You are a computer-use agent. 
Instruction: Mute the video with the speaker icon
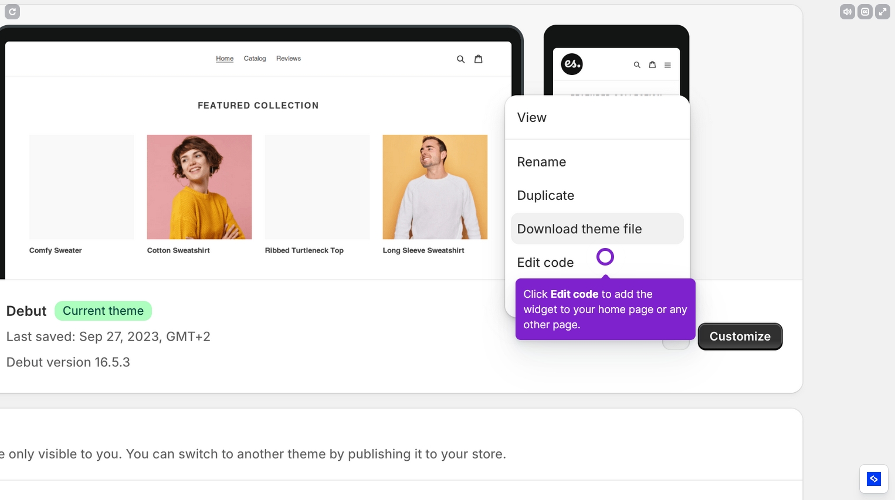point(847,11)
